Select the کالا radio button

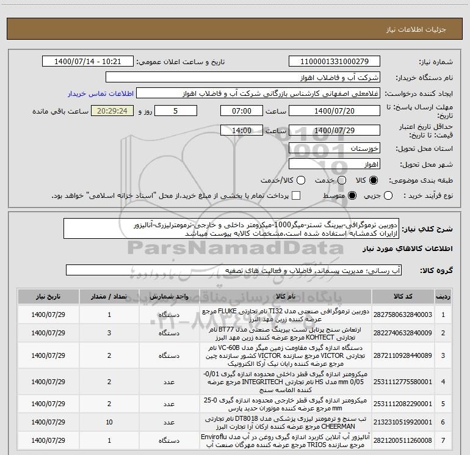click(374, 180)
